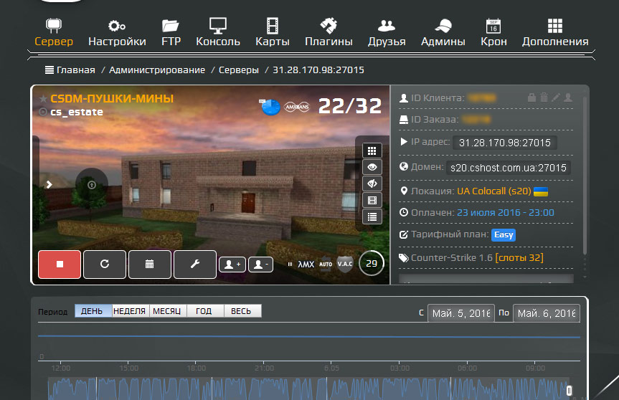
Task: Click the 22/32 player count
Action: 350,105
